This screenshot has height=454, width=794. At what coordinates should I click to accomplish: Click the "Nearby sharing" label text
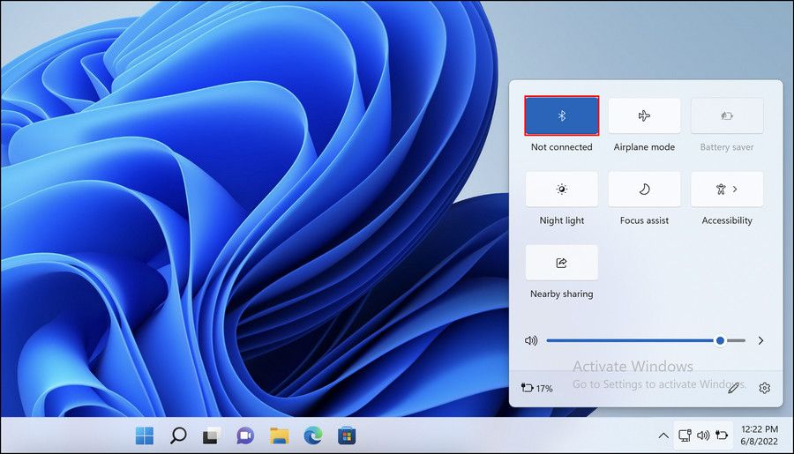click(x=562, y=294)
